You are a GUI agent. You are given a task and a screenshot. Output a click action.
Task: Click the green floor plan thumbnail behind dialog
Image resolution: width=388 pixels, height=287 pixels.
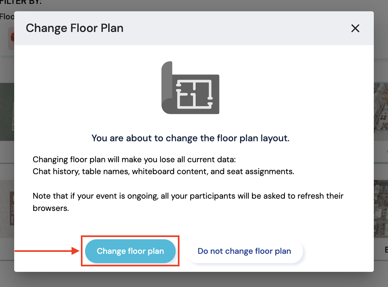click(7, 111)
